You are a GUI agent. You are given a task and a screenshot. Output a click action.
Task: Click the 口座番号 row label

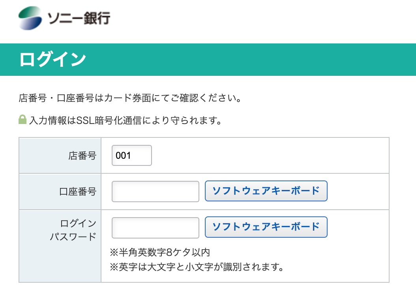(x=78, y=192)
